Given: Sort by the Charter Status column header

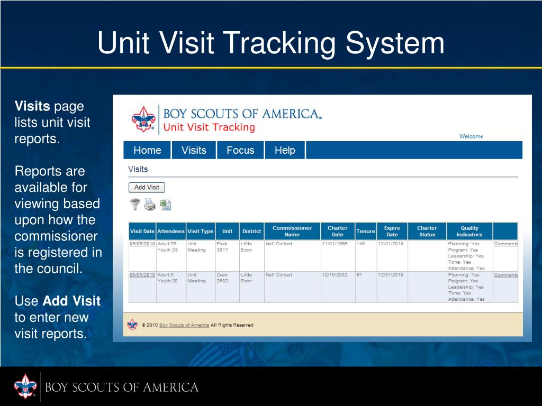Looking at the screenshot, I should (427, 232).
